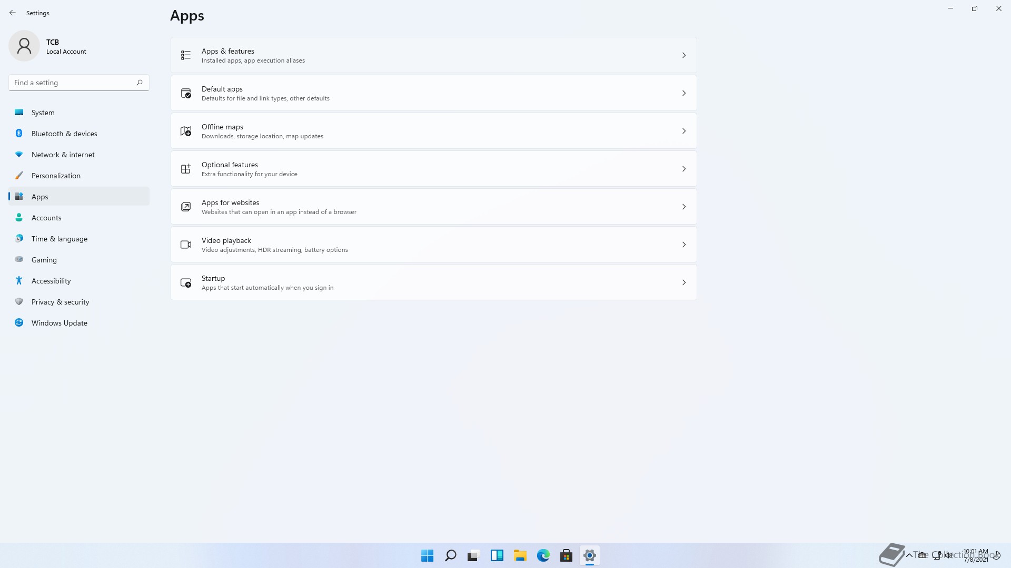Click the Default apps icon
This screenshot has width=1011, height=568.
(x=186, y=93)
